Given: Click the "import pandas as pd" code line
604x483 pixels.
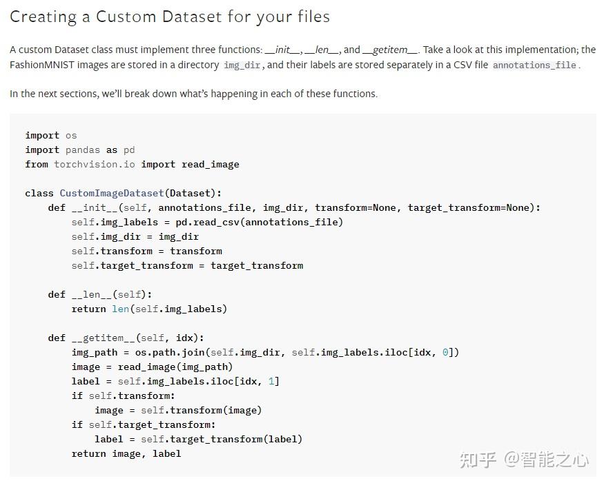Looking at the screenshot, I should point(80,150).
